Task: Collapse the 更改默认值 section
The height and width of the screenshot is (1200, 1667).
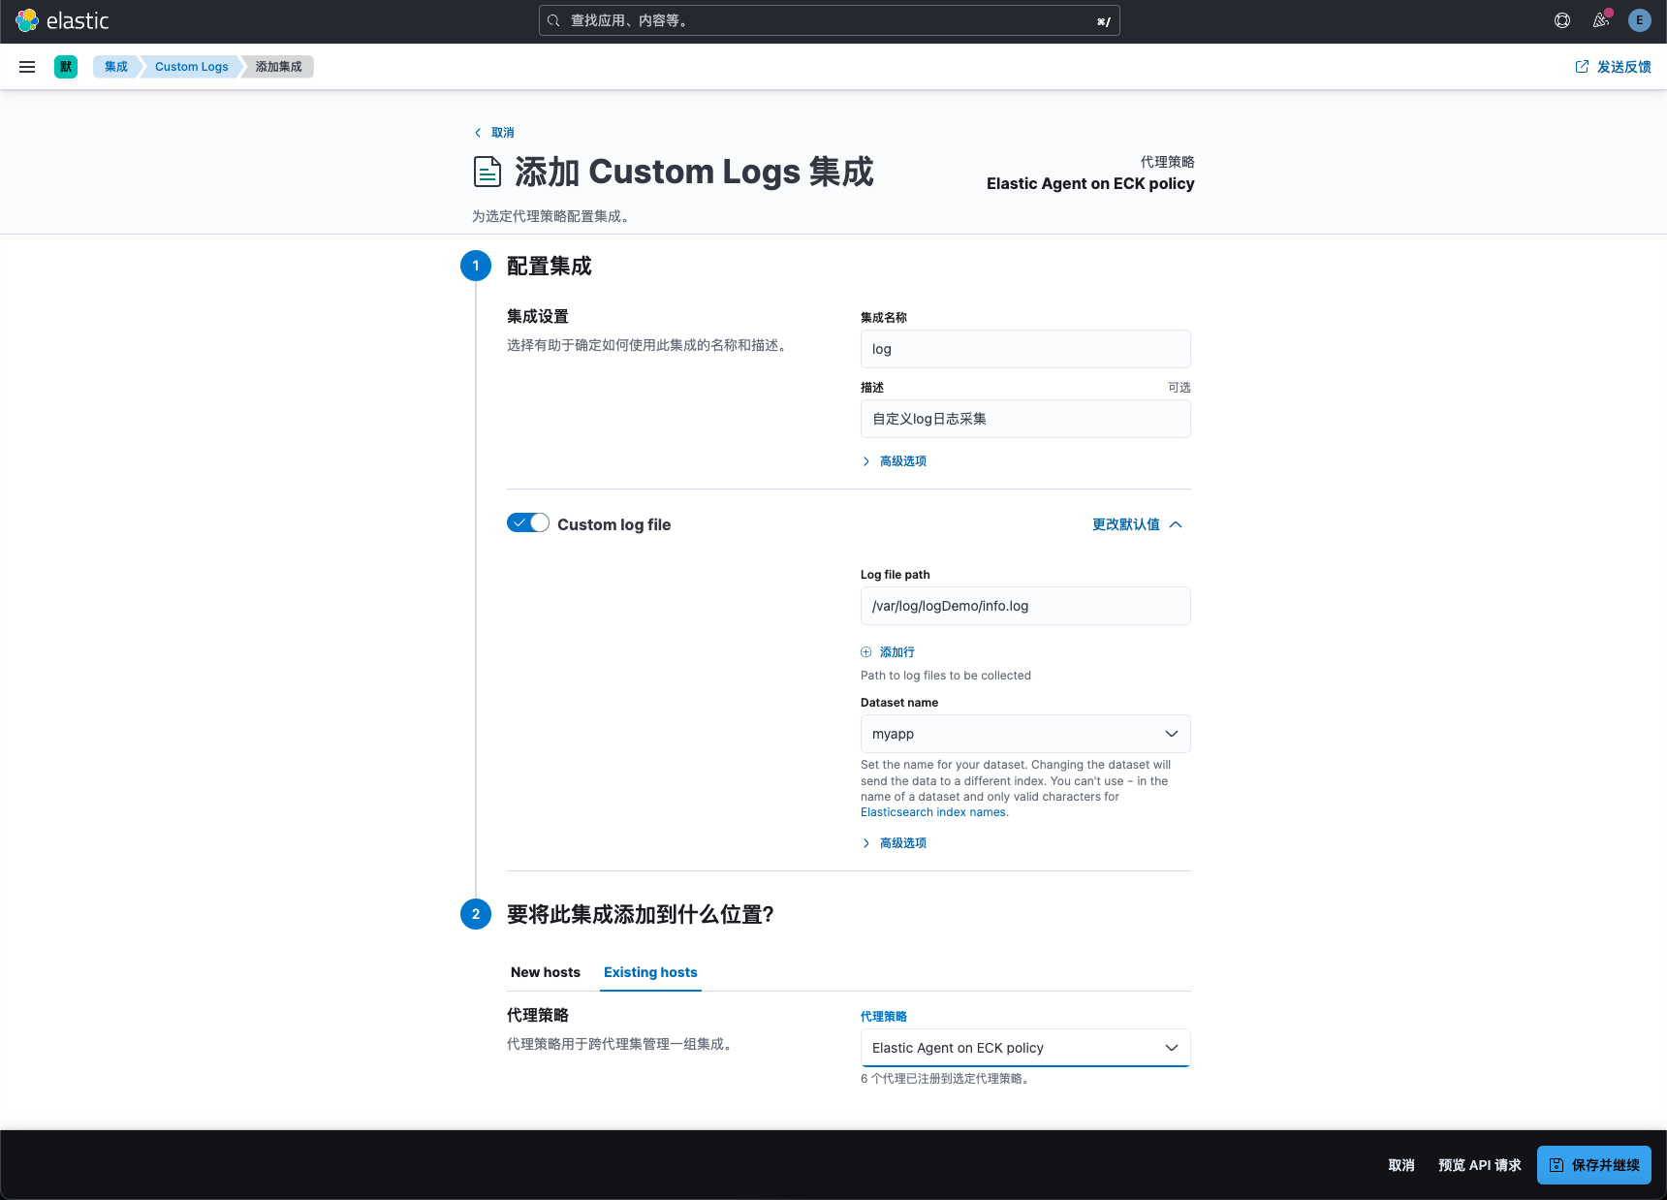Action: pos(1138,524)
